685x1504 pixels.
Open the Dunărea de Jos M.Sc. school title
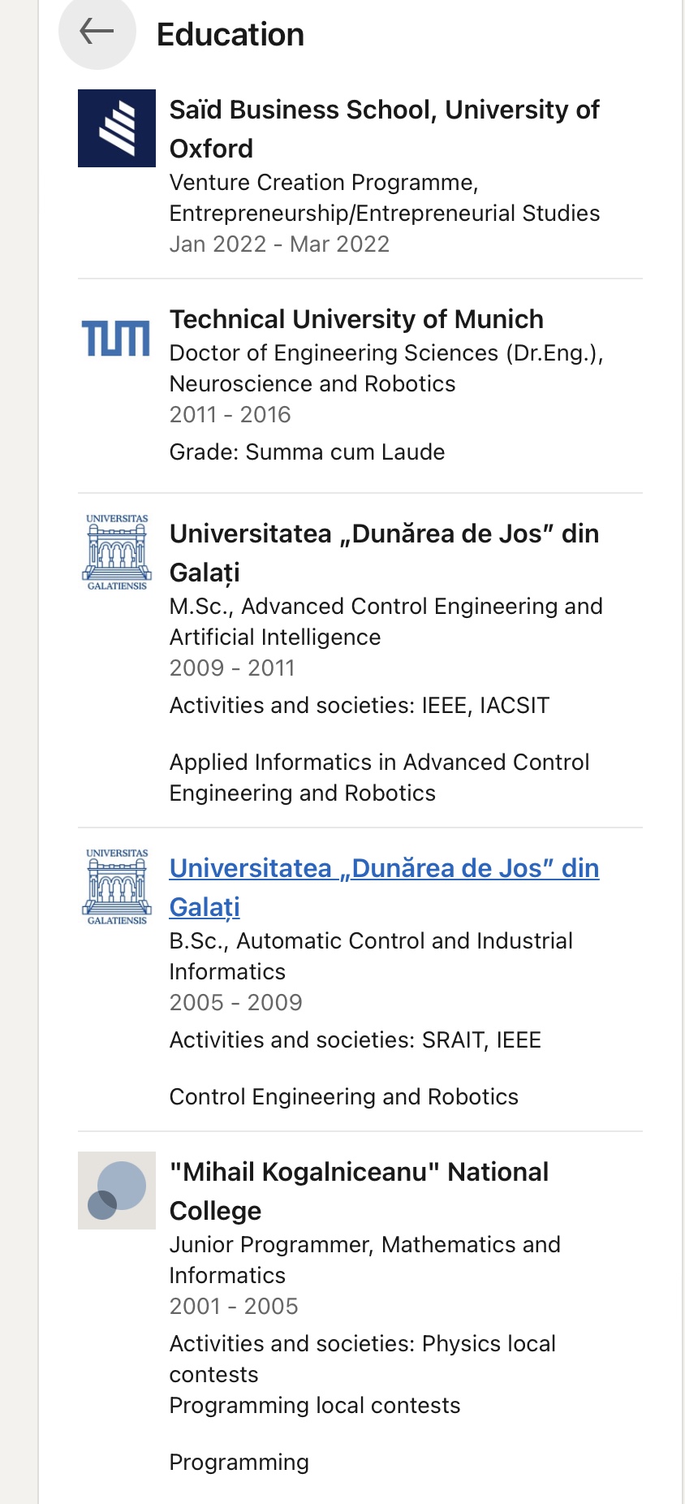(384, 552)
